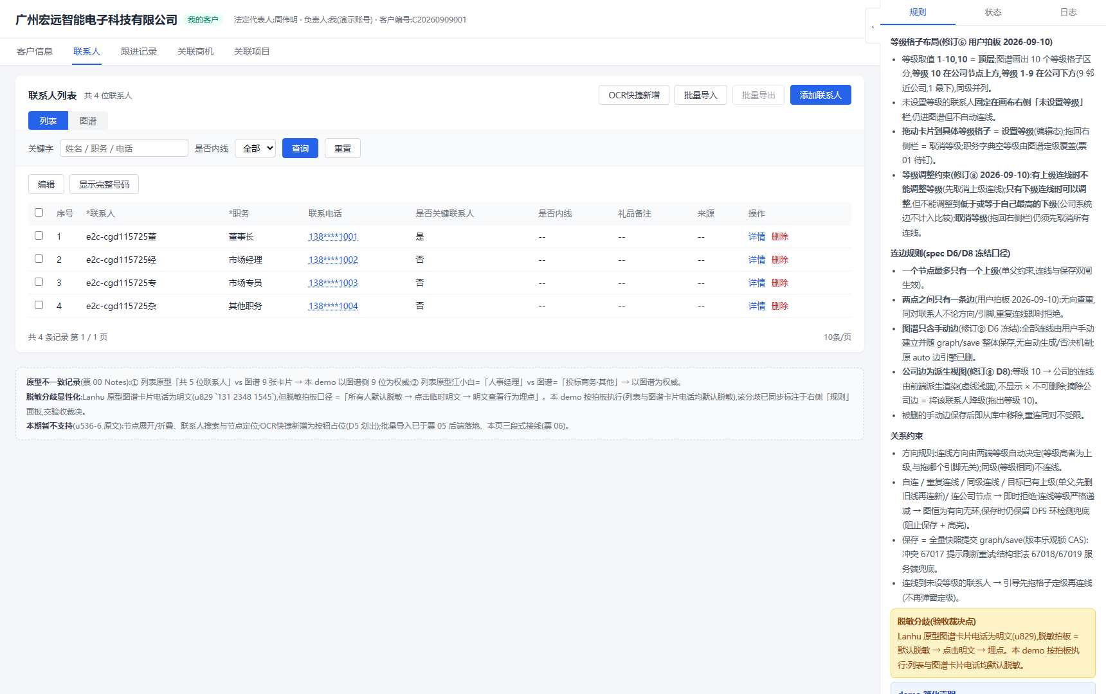Switch contact view to 图谱
Screen dimensions: 1106x694
[88, 121]
